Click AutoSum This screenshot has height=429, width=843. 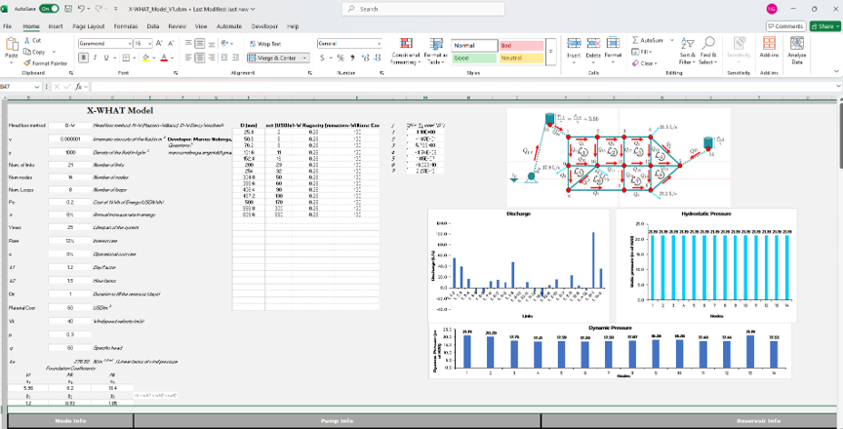(x=647, y=40)
